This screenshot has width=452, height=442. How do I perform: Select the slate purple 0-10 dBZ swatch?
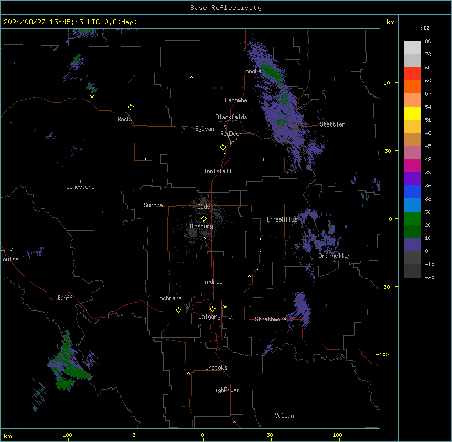coord(412,245)
